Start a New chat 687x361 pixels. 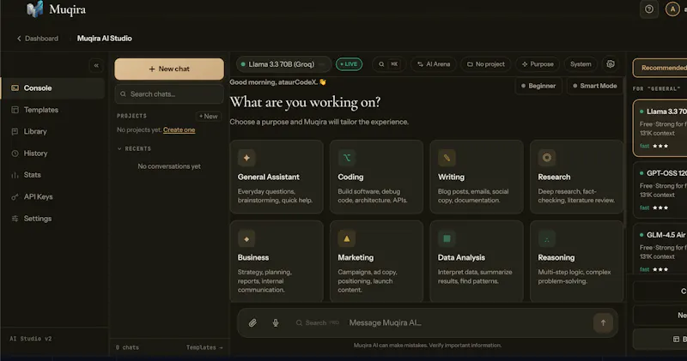click(169, 69)
